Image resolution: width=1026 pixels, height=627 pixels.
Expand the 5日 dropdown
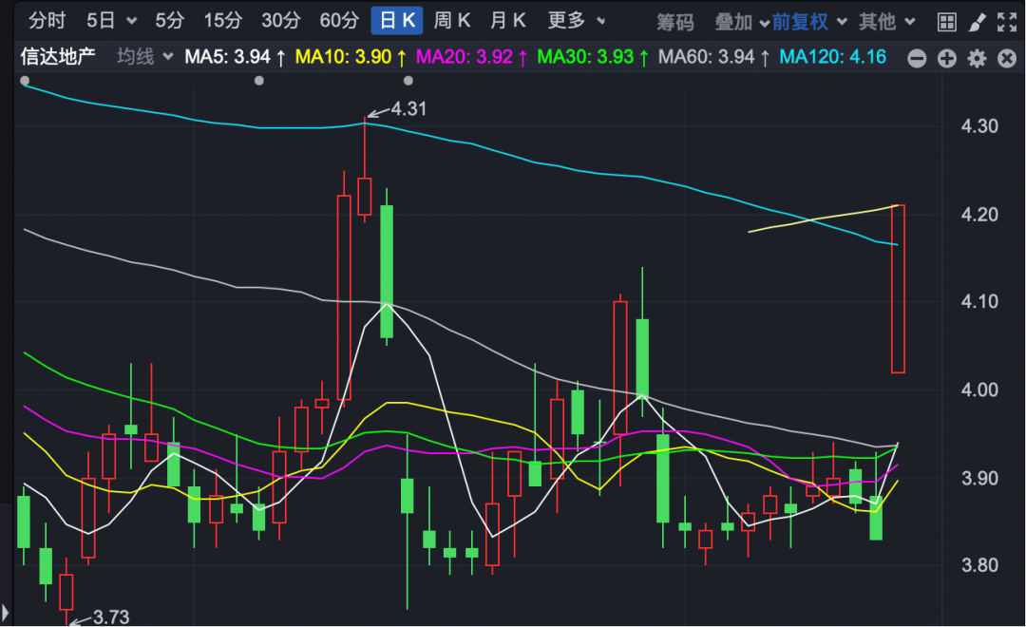coord(111,20)
